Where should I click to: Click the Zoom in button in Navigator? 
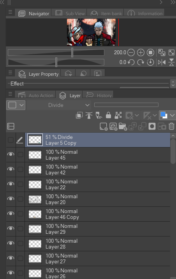tap(141, 53)
